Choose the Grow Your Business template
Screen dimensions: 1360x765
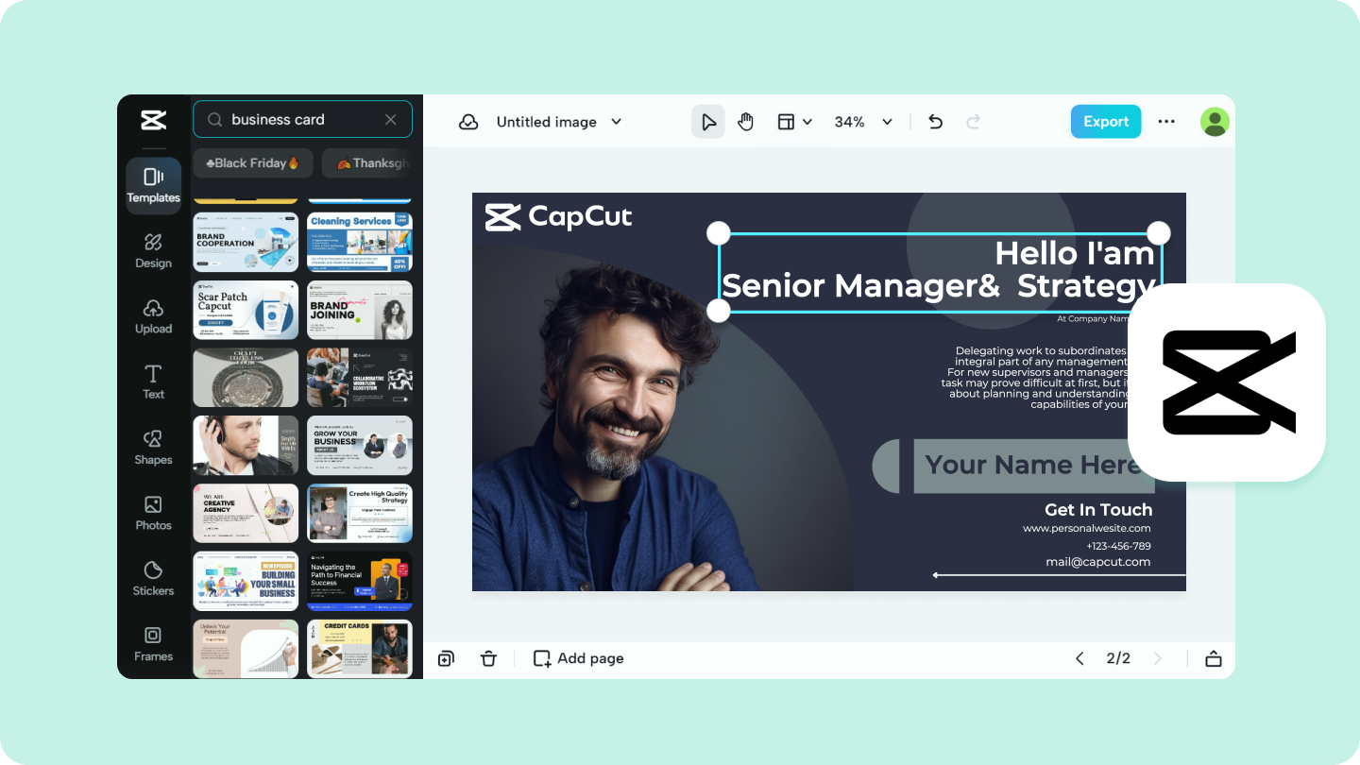360,445
